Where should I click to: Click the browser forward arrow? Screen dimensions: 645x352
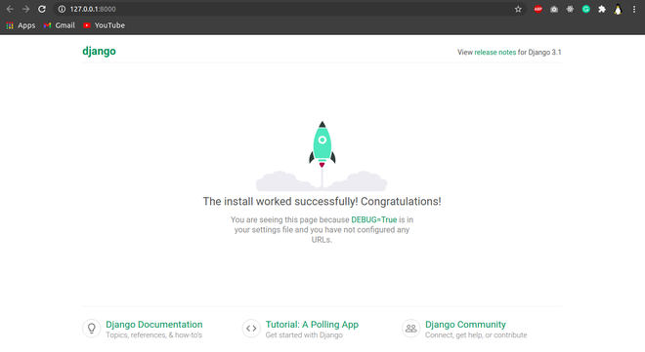click(26, 9)
